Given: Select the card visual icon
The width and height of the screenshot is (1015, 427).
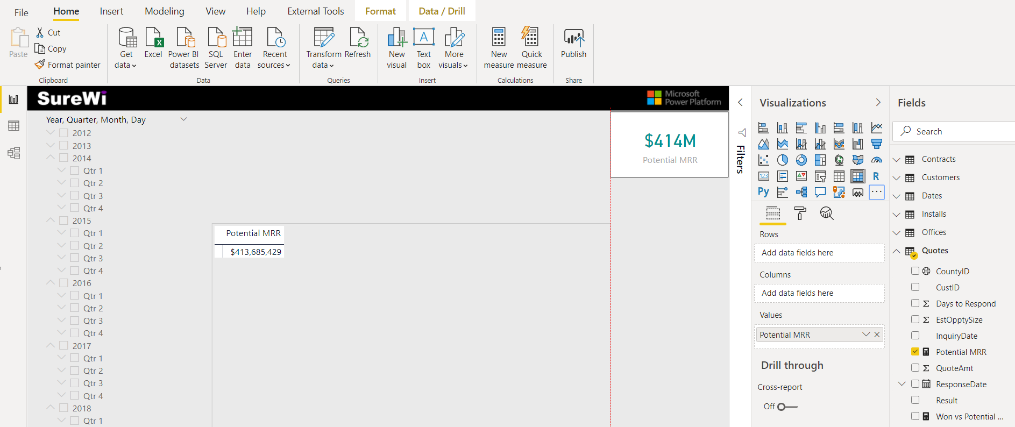Looking at the screenshot, I should pyautogui.click(x=763, y=176).
